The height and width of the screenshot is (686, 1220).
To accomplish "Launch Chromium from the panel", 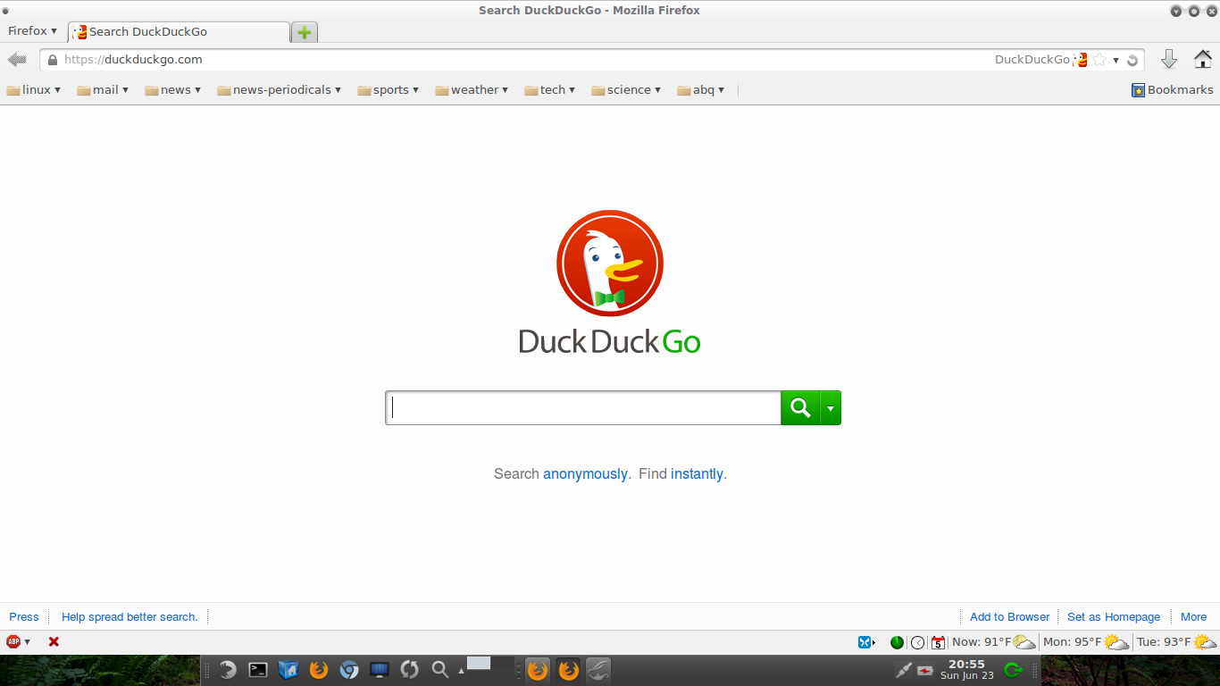I will pos(349,670).
